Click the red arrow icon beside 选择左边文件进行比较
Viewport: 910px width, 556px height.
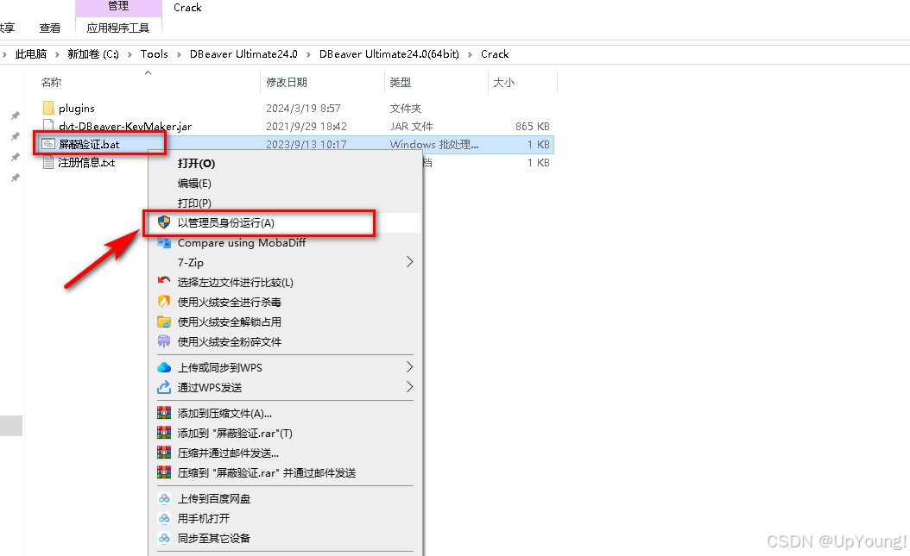pyautogui.click(x=164, y=282)
